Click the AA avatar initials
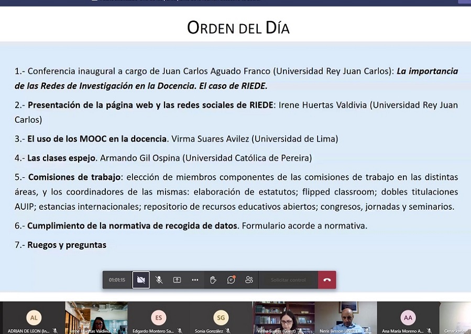 408,317
